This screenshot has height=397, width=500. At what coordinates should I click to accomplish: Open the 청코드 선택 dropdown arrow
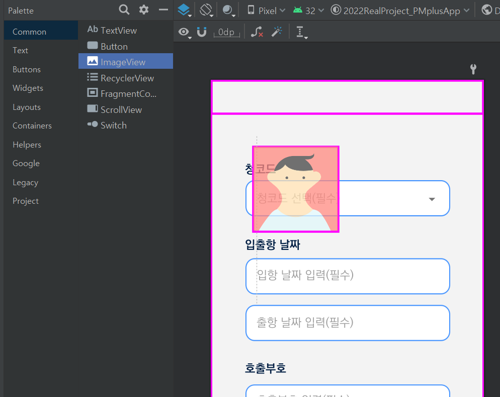pyautogui.click(x=432, y=199)
